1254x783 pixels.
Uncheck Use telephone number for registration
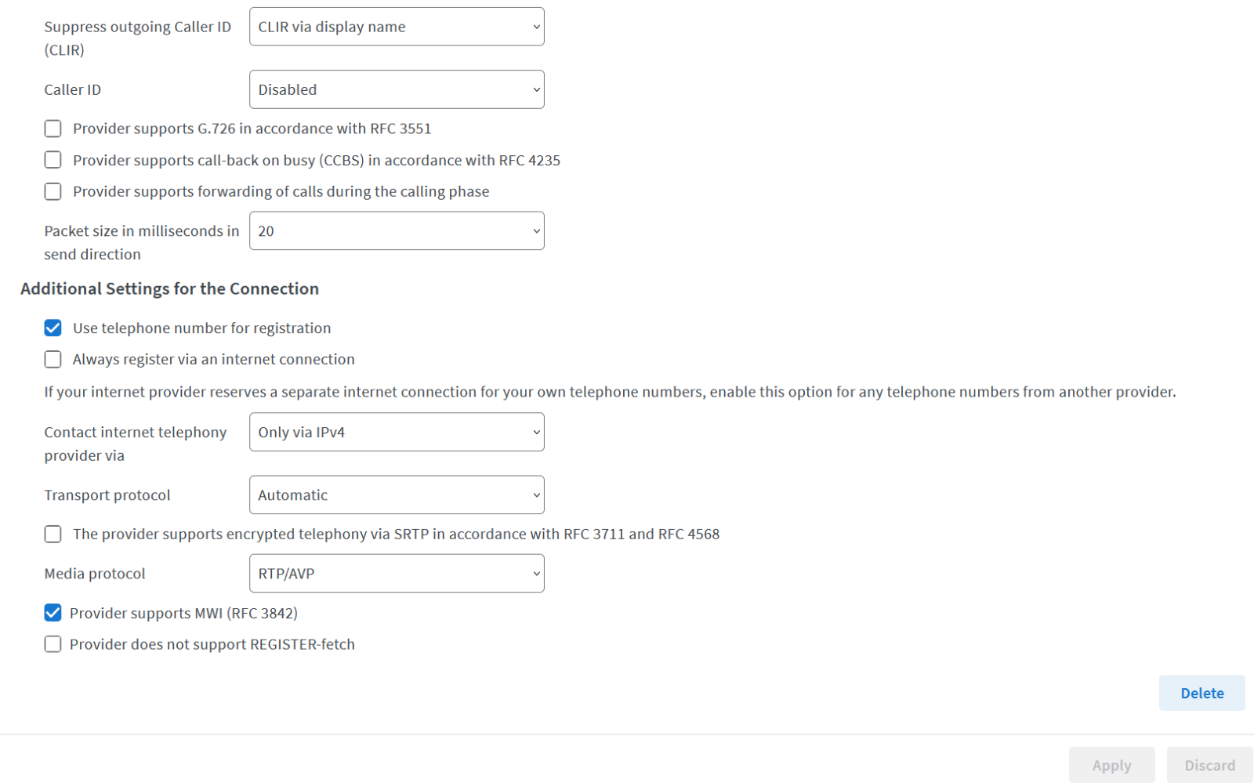(53, 328)
